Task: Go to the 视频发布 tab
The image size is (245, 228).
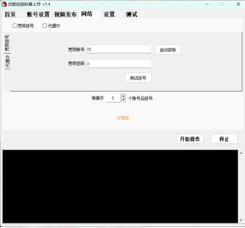Action: click(65, 15)
